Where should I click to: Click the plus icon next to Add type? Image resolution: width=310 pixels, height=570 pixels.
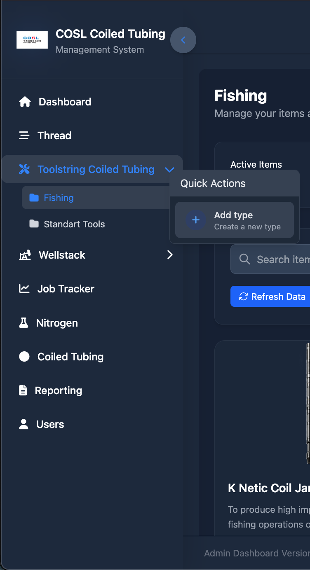(x=195, y=220)
